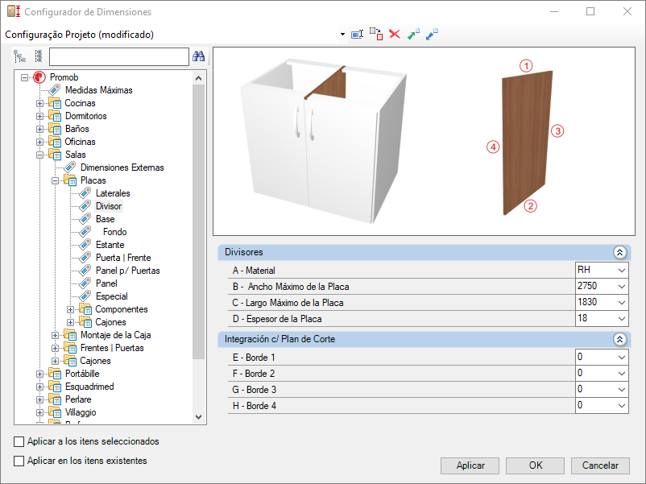Click the tag icon beside Medidas Máximas
This screenshot has height=484, width=646.
click(55, 90)
